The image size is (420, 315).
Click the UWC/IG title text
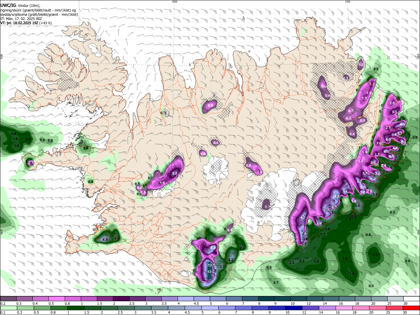coord(8,5)
